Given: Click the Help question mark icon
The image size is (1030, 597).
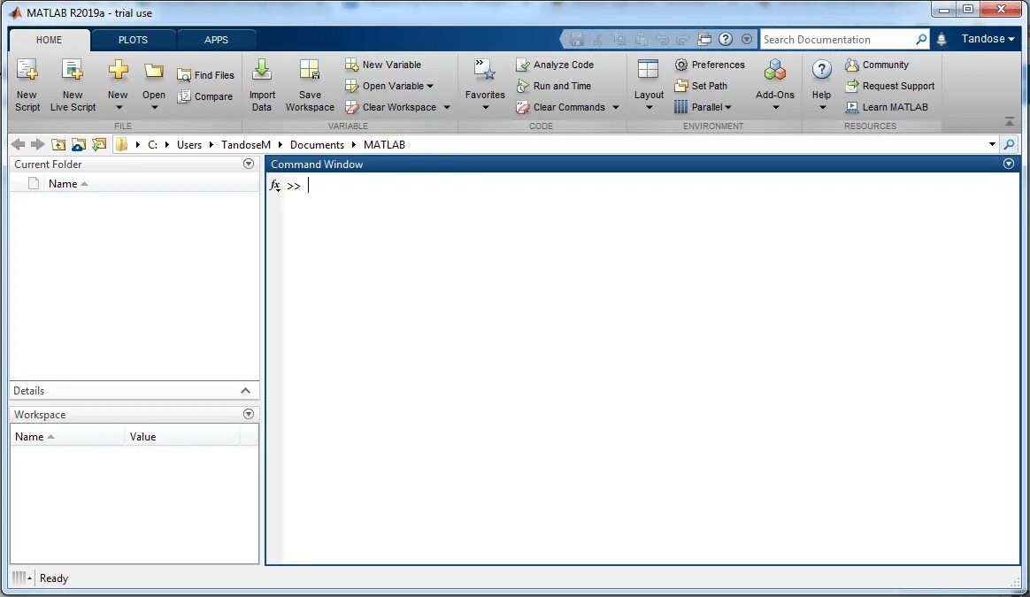Looking at the screenshot, I should [822, 69].
